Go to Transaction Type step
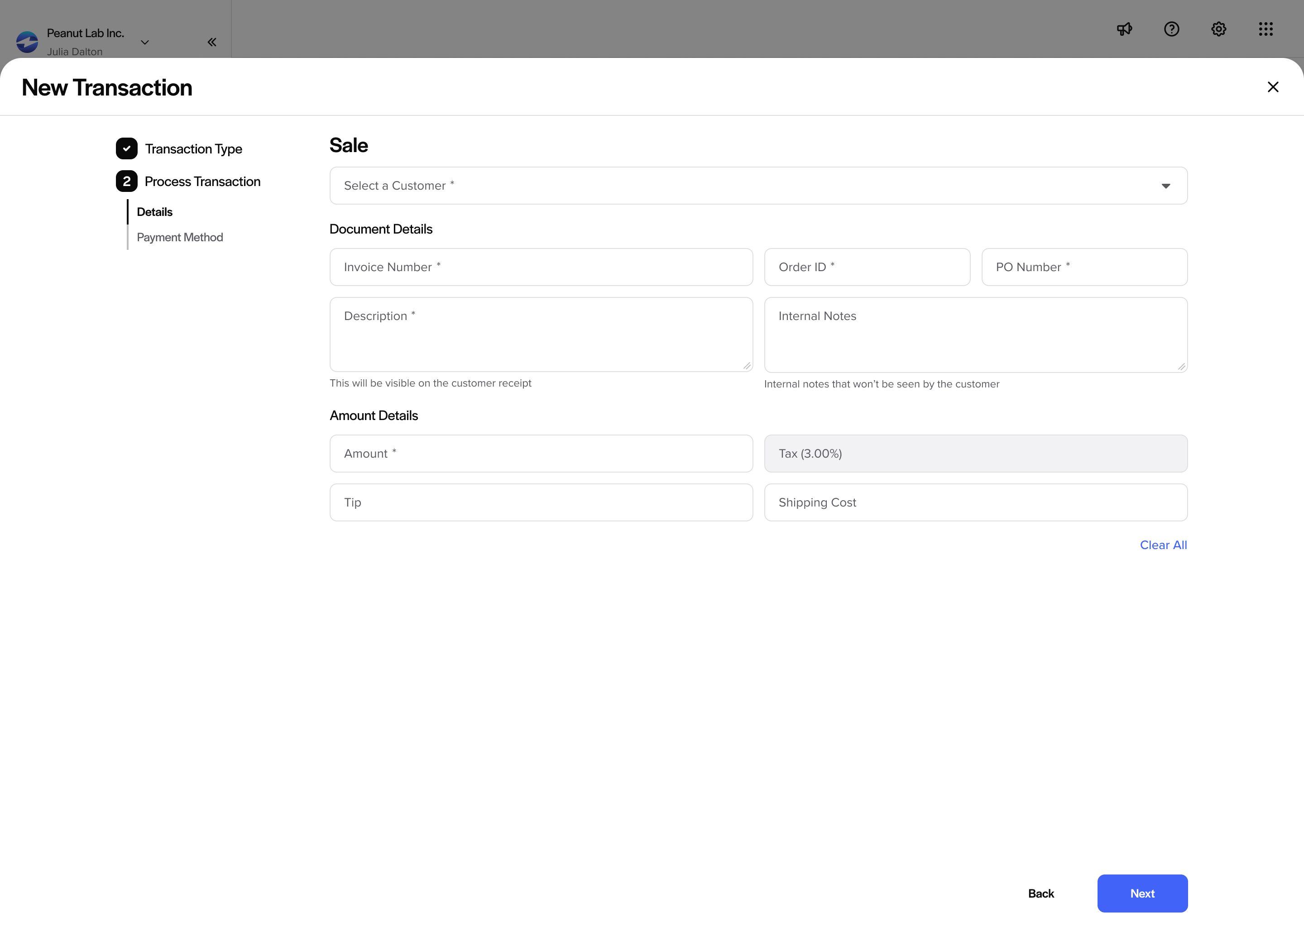 pos(193,149)
